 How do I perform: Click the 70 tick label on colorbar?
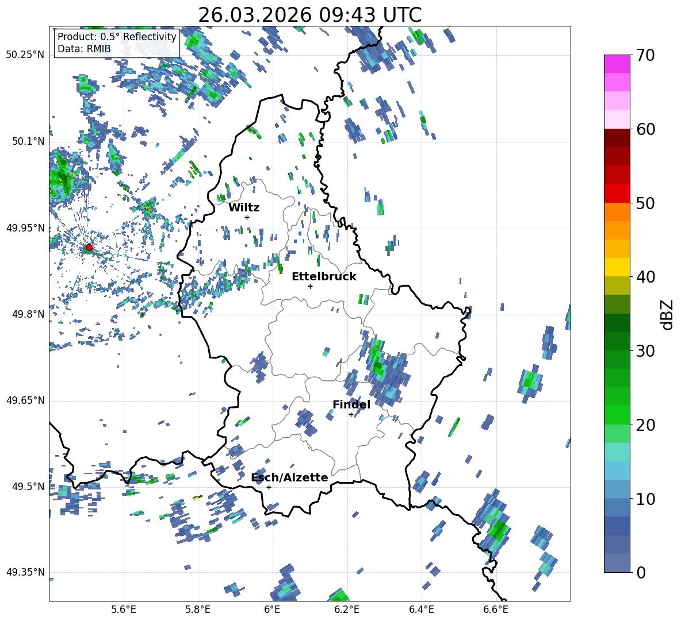645,56
